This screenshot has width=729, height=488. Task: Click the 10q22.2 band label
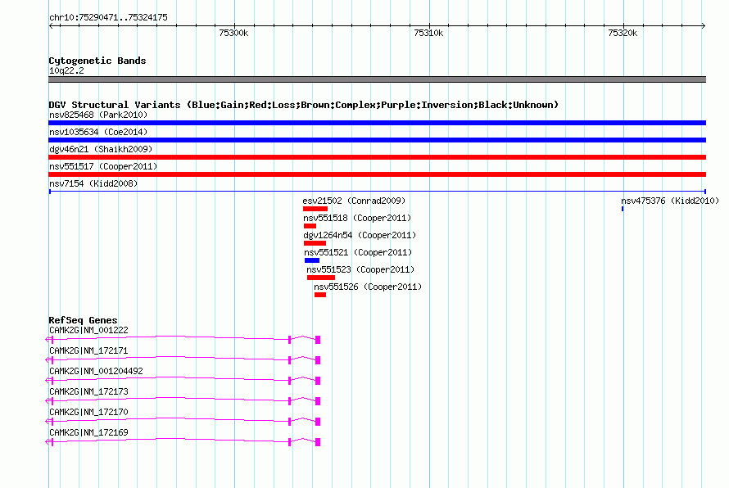click(x=66, y=70)
